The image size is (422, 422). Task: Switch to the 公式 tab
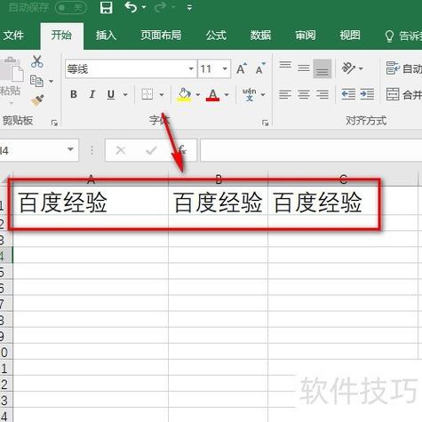[216, 36]
